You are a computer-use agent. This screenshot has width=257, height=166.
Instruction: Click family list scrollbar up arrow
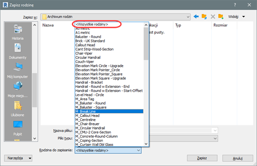(146, 25)
